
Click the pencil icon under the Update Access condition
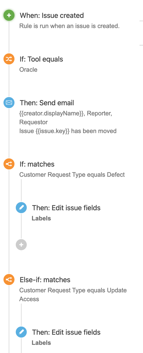pyautogui.click(x=21, y=332)
